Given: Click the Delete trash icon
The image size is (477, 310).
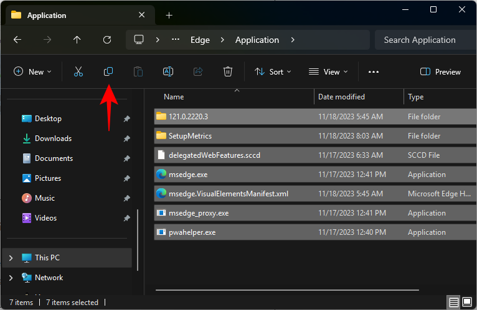Looking at the screenshot, I should 228,71.
